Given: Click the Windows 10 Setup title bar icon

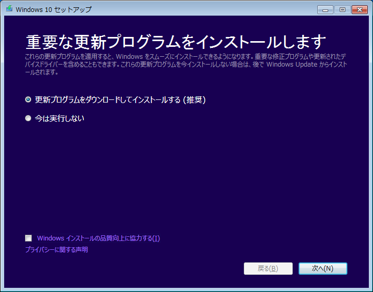Looking at the screenshot, I should 9,9.
